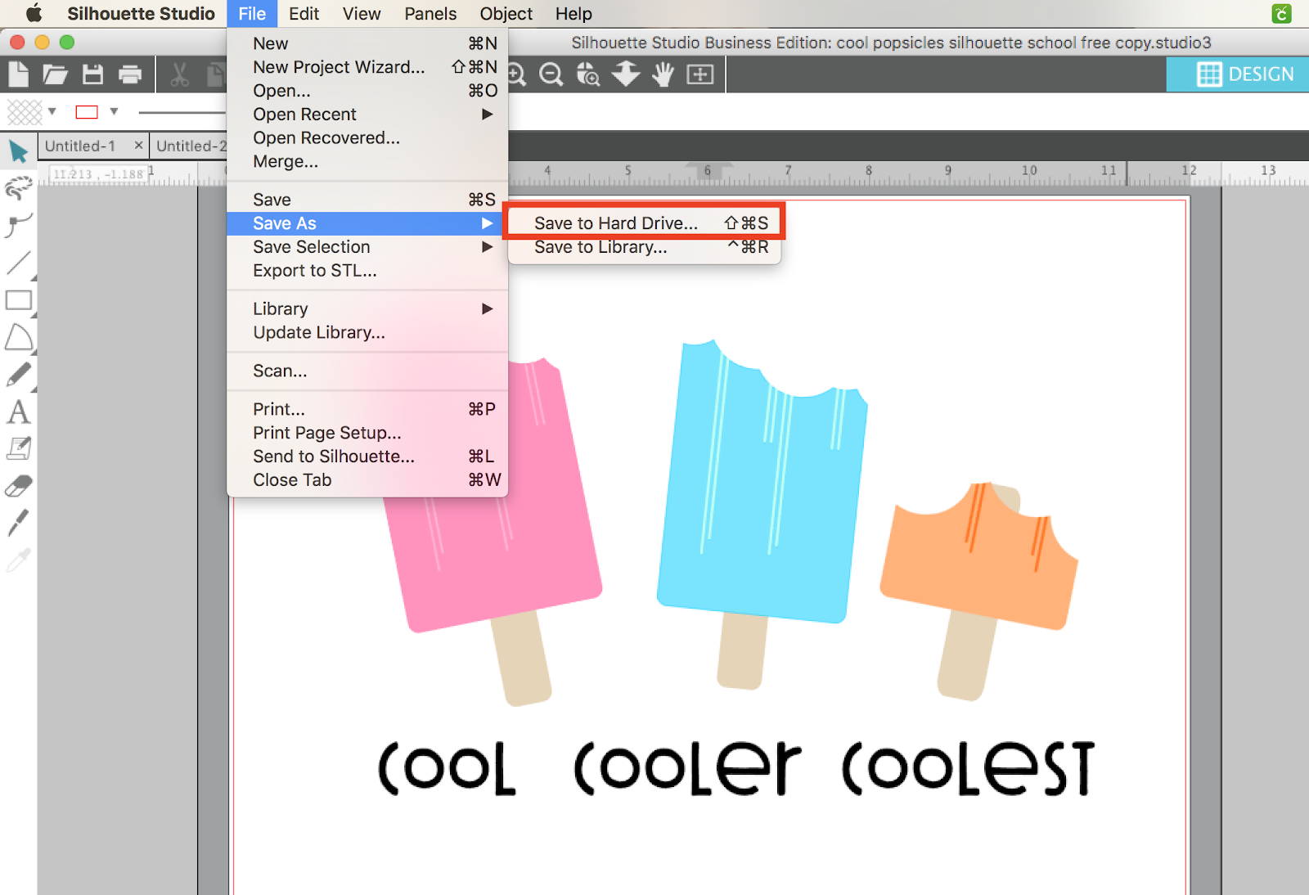The image size is (1309, 895).
Task: Open the View menu
Action: [362, 14]
